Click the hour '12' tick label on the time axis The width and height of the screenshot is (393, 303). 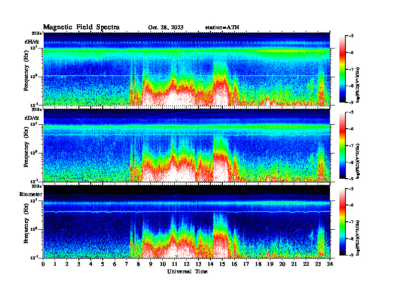tap(187, 264)
